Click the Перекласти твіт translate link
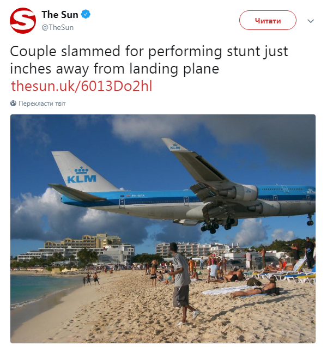Screen dimensions: 327x347 coord(42,104)
